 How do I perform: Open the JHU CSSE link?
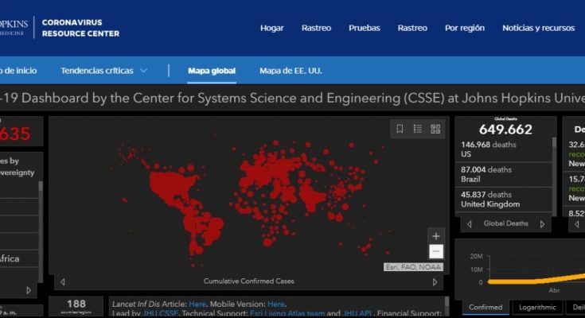click(x=161, y=313)
